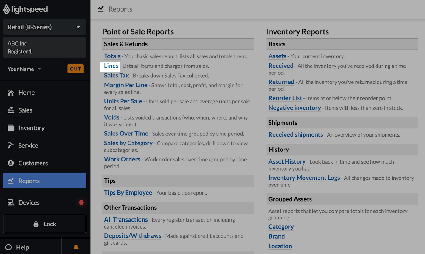
Task: Open the Work Orders report
Action: tap(122, 159)
